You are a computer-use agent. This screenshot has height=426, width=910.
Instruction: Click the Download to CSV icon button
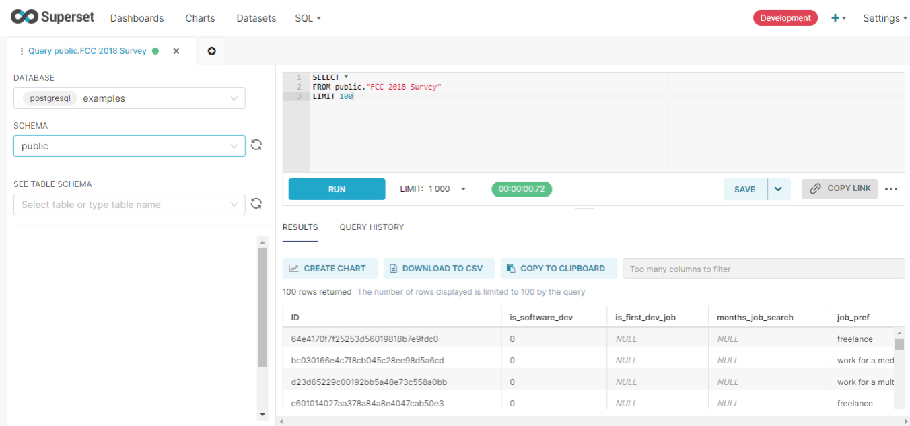click(x=394, y=268)
